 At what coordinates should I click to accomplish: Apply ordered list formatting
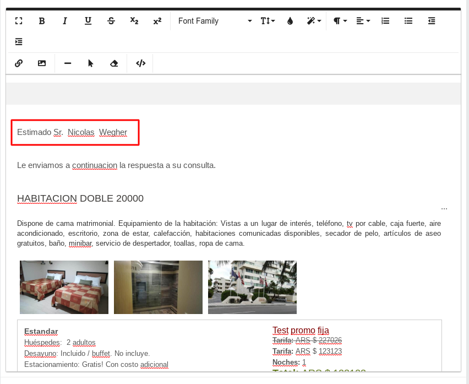(x=385, y=20)
